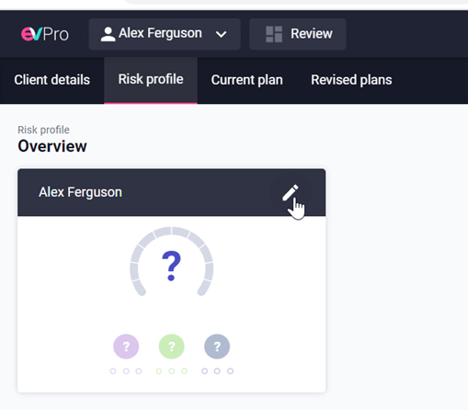Screen dimensions: 468x410
Task: Click the evPro logo
Action: click(x=45, y=34)
